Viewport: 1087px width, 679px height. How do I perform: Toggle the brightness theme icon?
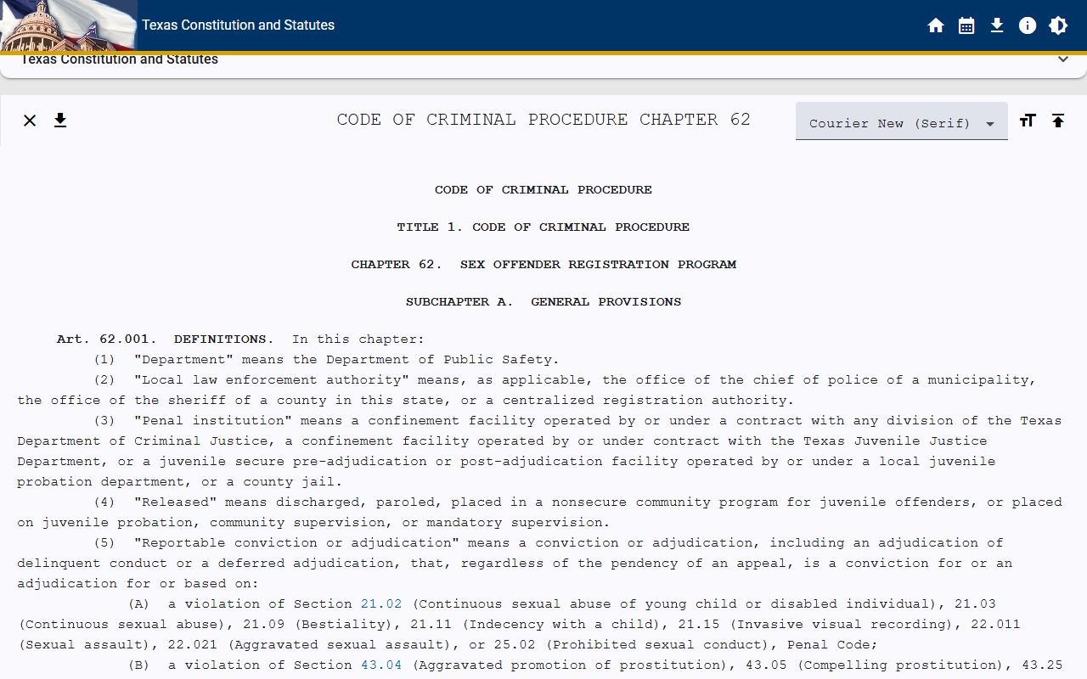click(x=1058, y=25)
